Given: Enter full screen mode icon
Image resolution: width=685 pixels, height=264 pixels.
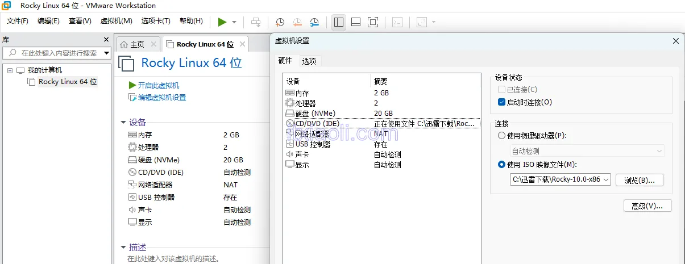Looking at the screenshot, I should coord(373,22).
